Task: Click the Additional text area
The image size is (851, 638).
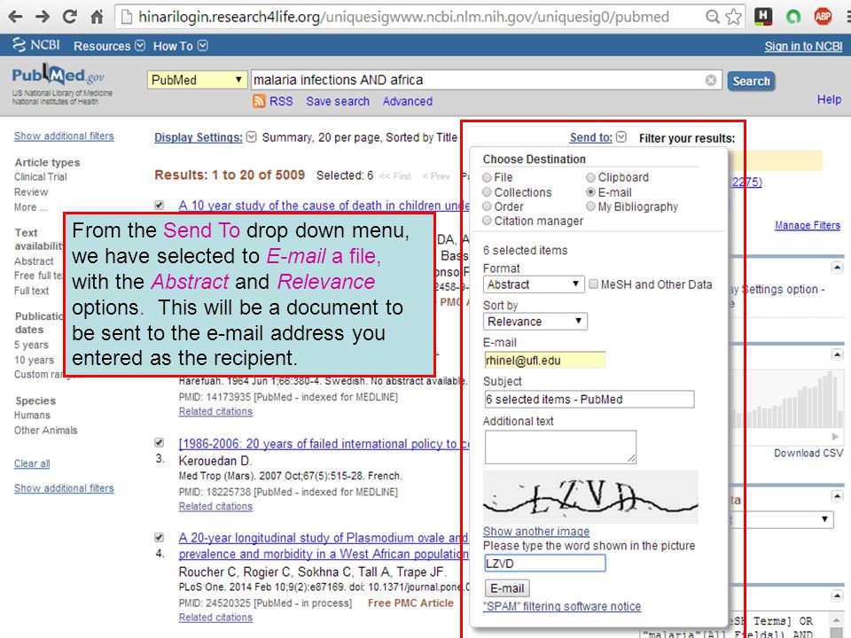Action: [x=560, y=447]
